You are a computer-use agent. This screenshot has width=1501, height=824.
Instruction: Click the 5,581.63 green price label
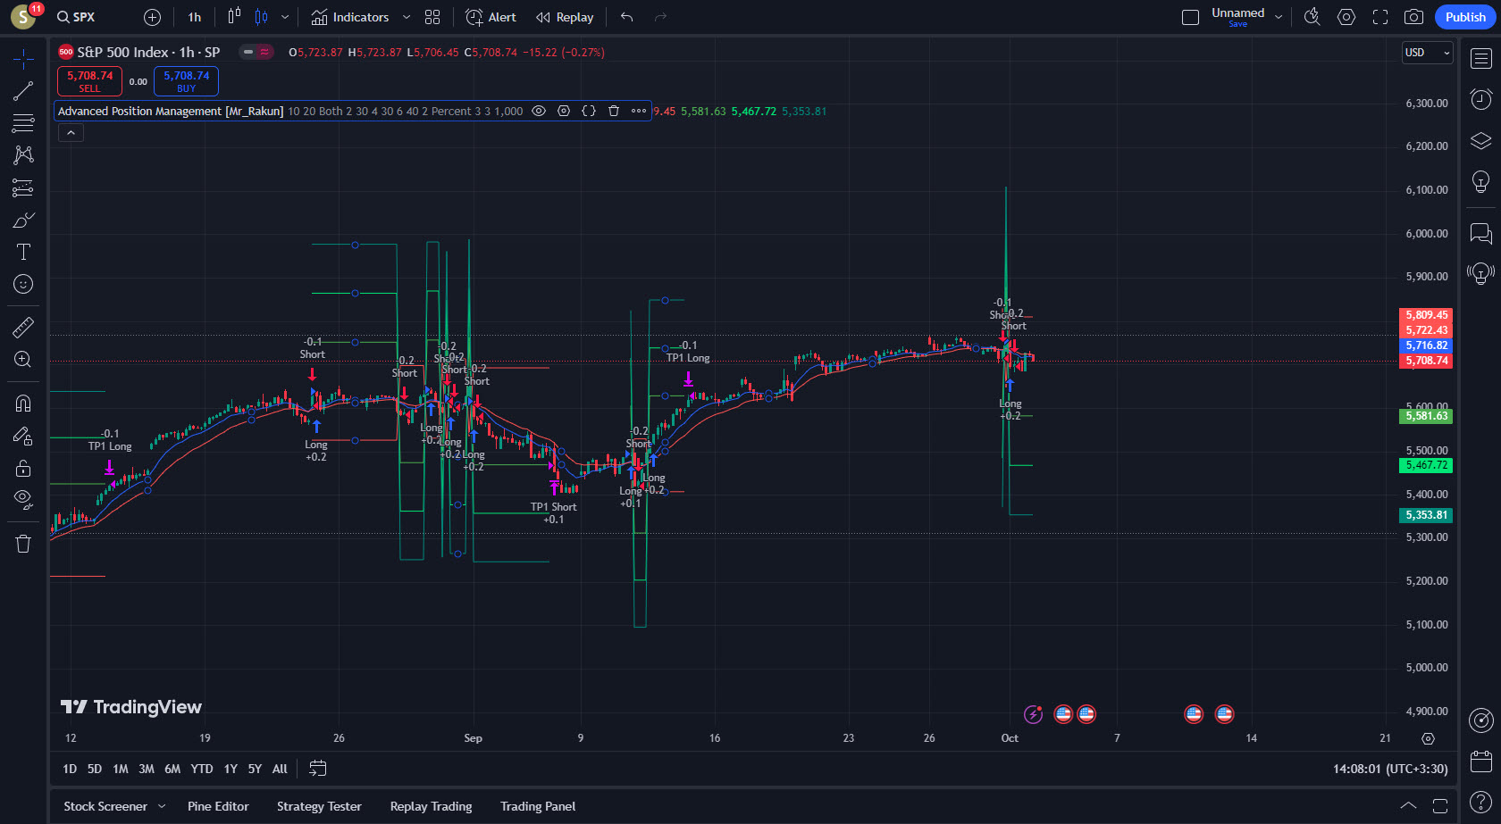point(1426,416)
